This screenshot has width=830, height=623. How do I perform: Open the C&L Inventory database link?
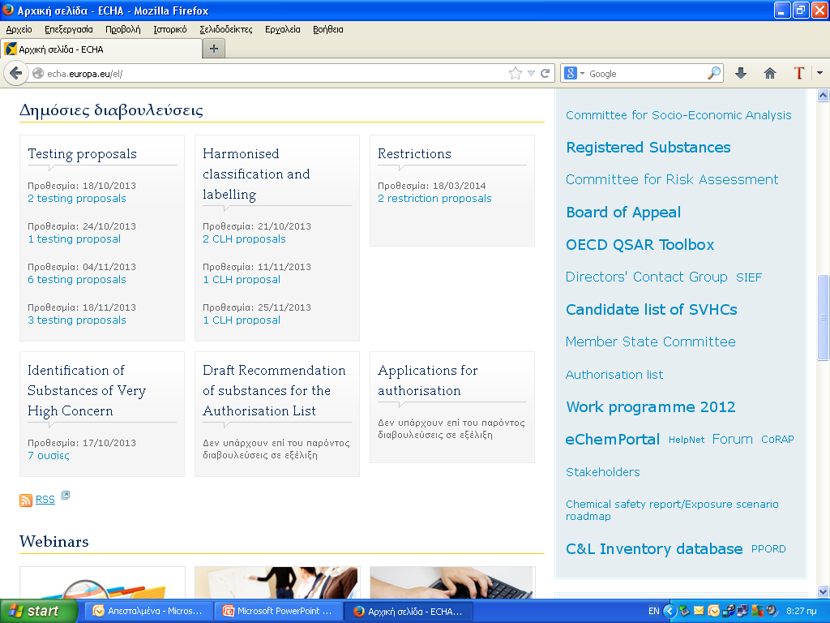click(654, 549)
